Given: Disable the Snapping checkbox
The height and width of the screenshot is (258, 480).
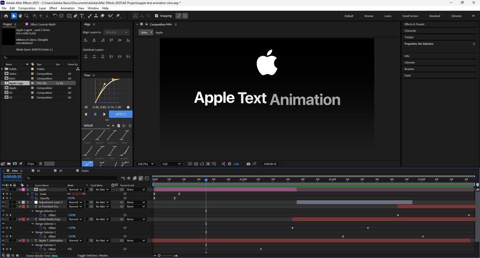Looking at the screenshot, I should (x=157, y=16).
